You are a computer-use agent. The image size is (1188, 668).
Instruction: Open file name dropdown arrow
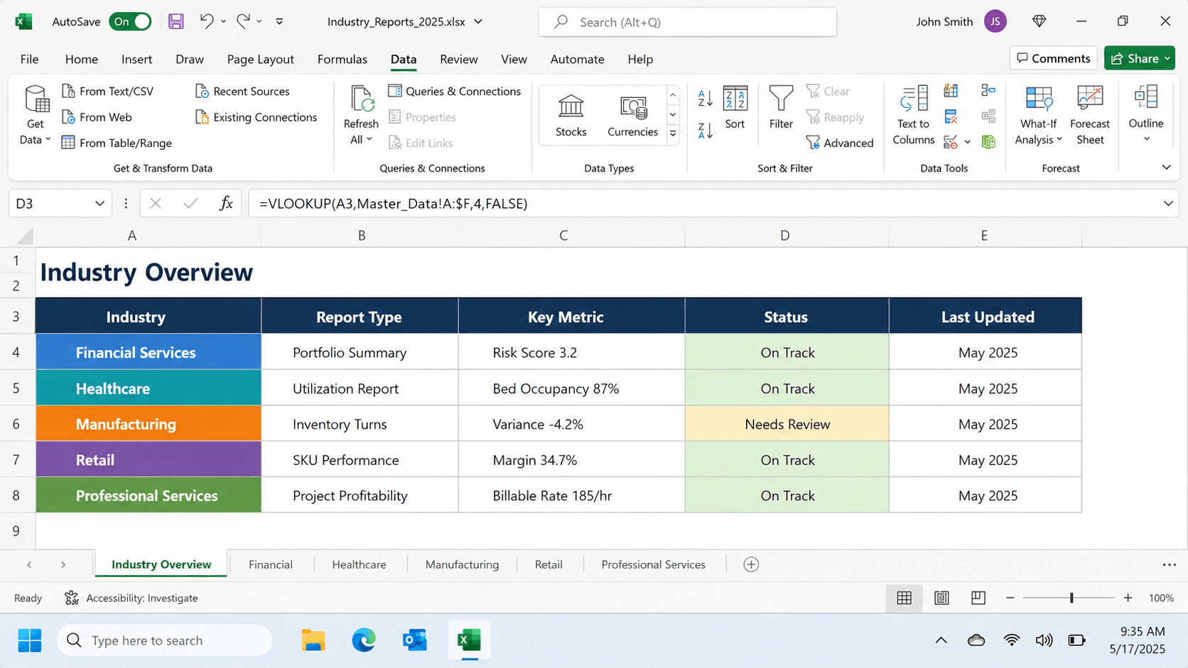[478, 21]
